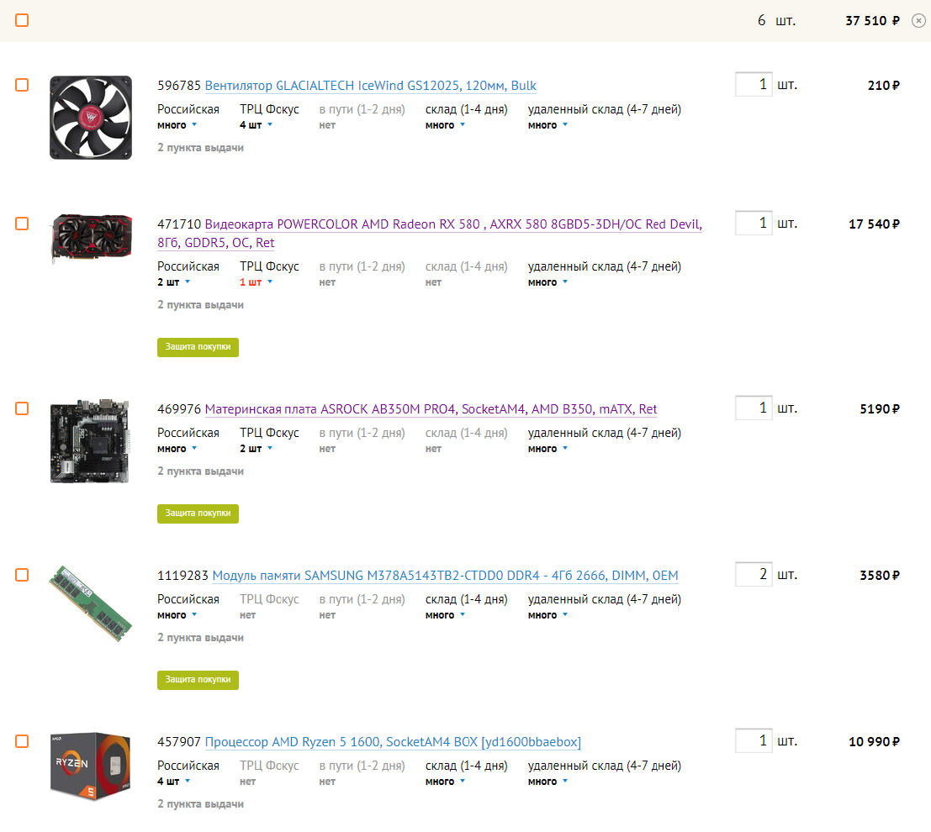Expand ТРЦ Фокус '4 шт' stock dropdown for fan

pyautogui.click(x=256, y=125)
